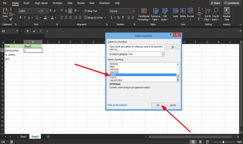Open the function category dropdown

pos(163,54)
